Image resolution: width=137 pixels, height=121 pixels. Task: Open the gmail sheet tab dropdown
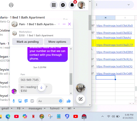click(12, 108)
